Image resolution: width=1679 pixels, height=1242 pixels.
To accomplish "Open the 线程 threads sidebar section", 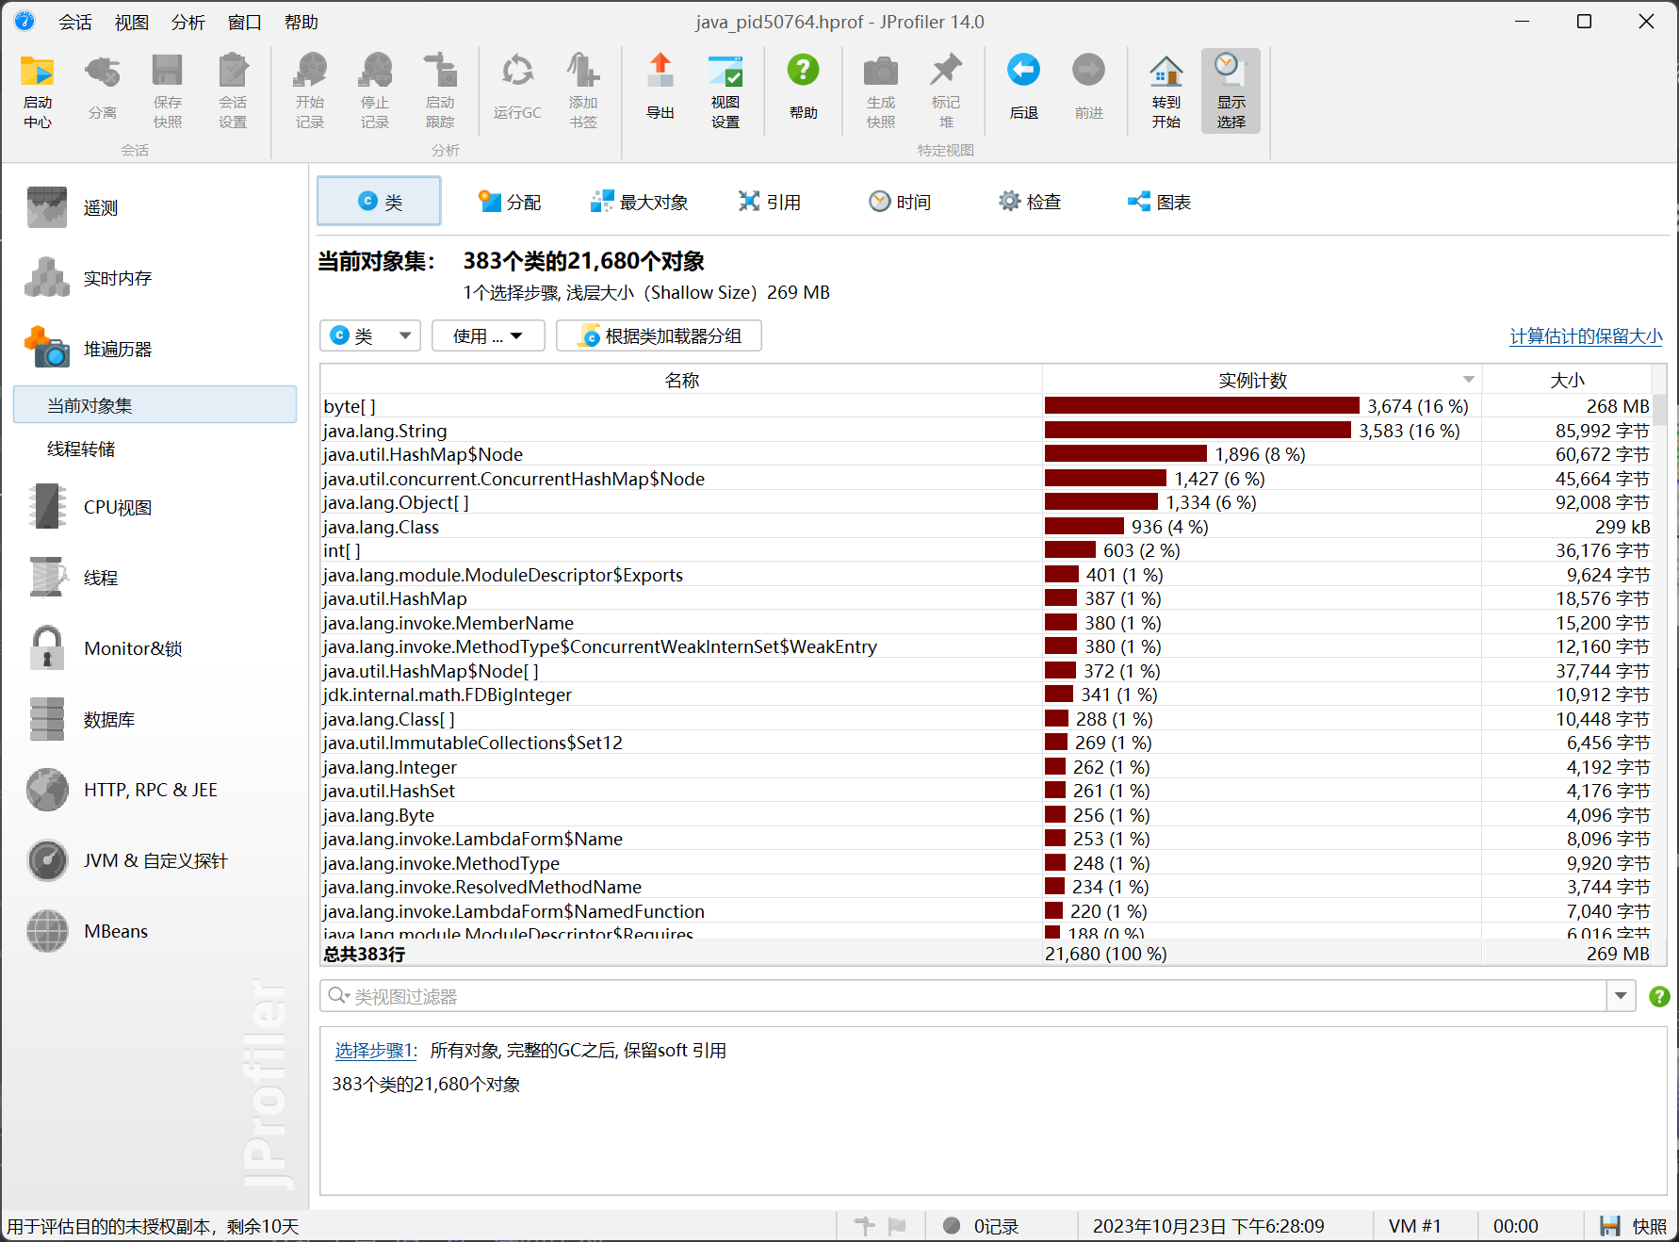I will [x=155, y=578].
